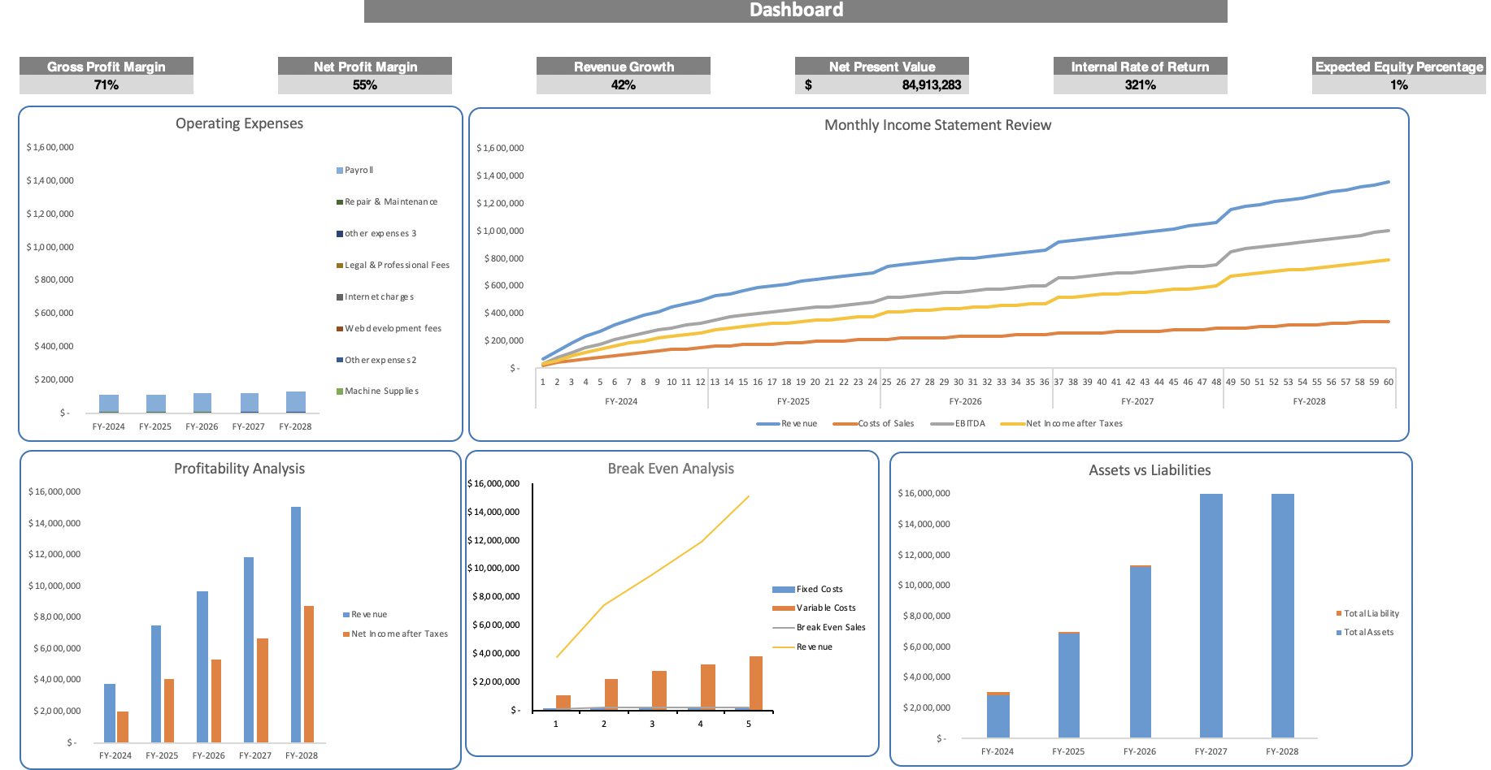Select the Total Liability legend marker
This screenshot has width=1491, height=770.
[x=1339, y=614]
